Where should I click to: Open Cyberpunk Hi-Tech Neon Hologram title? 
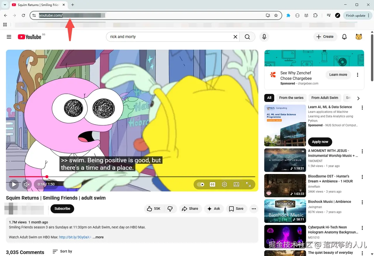pyautogui.click(x=333, y=230)
